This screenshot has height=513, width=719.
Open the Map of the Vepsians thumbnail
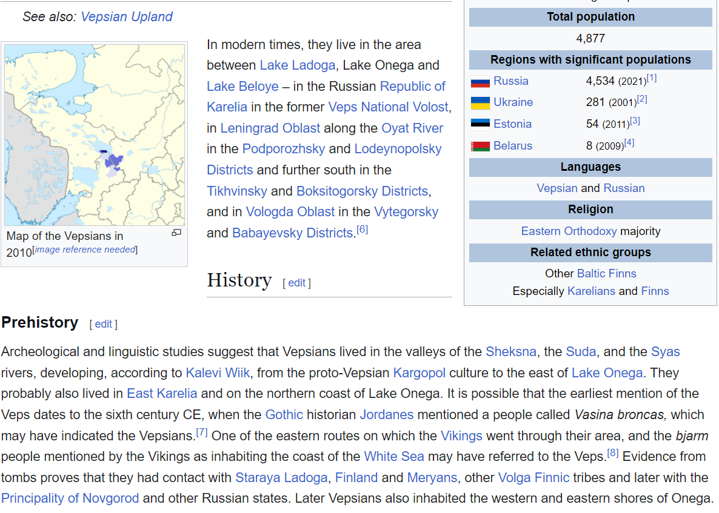(95, 134)
